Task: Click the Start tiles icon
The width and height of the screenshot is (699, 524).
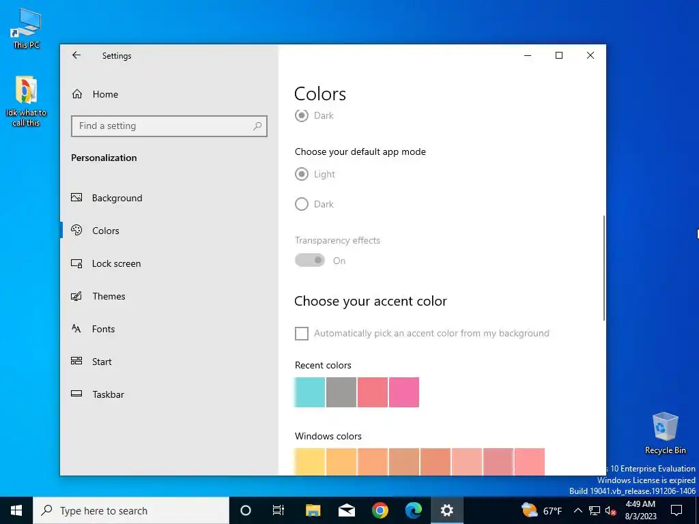Action: [x=76, y=362]
